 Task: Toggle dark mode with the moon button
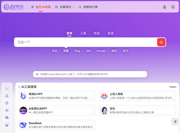(x=175, y=121)
